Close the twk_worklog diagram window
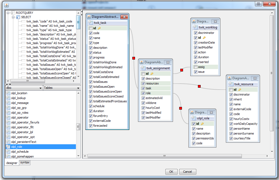The width and height of the screenshot is (279, 180). pyautogui.click(x=215, y=21)
